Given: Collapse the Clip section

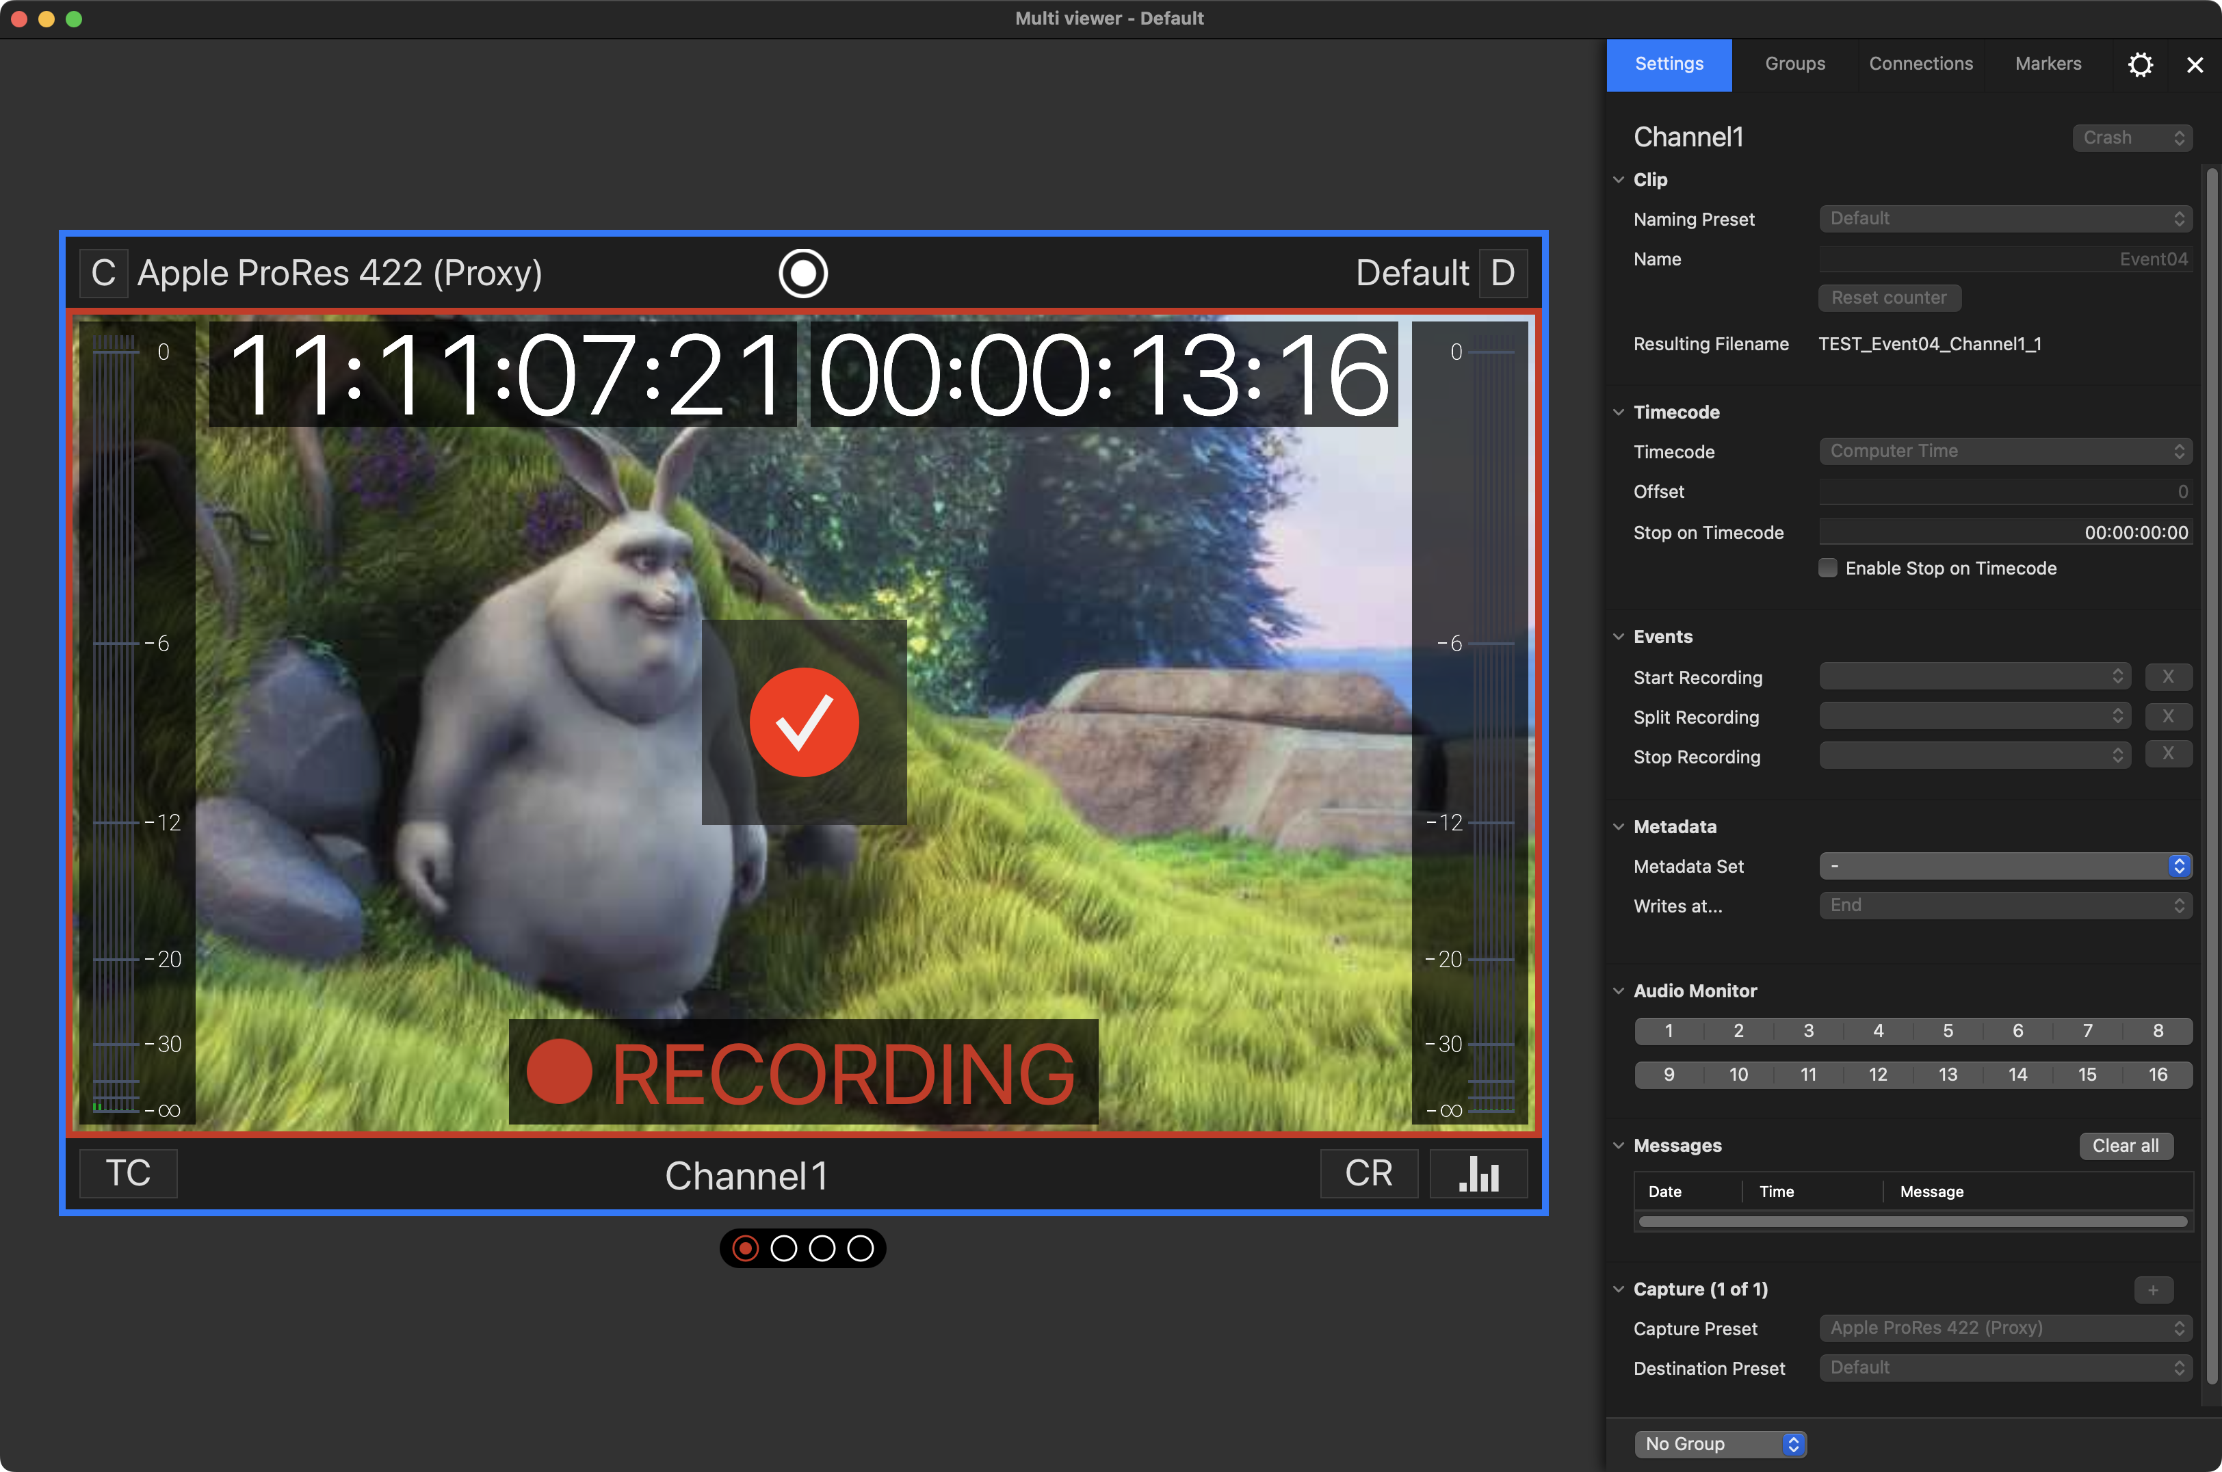Looking at the screenshot, I should tap(1619, 179).
